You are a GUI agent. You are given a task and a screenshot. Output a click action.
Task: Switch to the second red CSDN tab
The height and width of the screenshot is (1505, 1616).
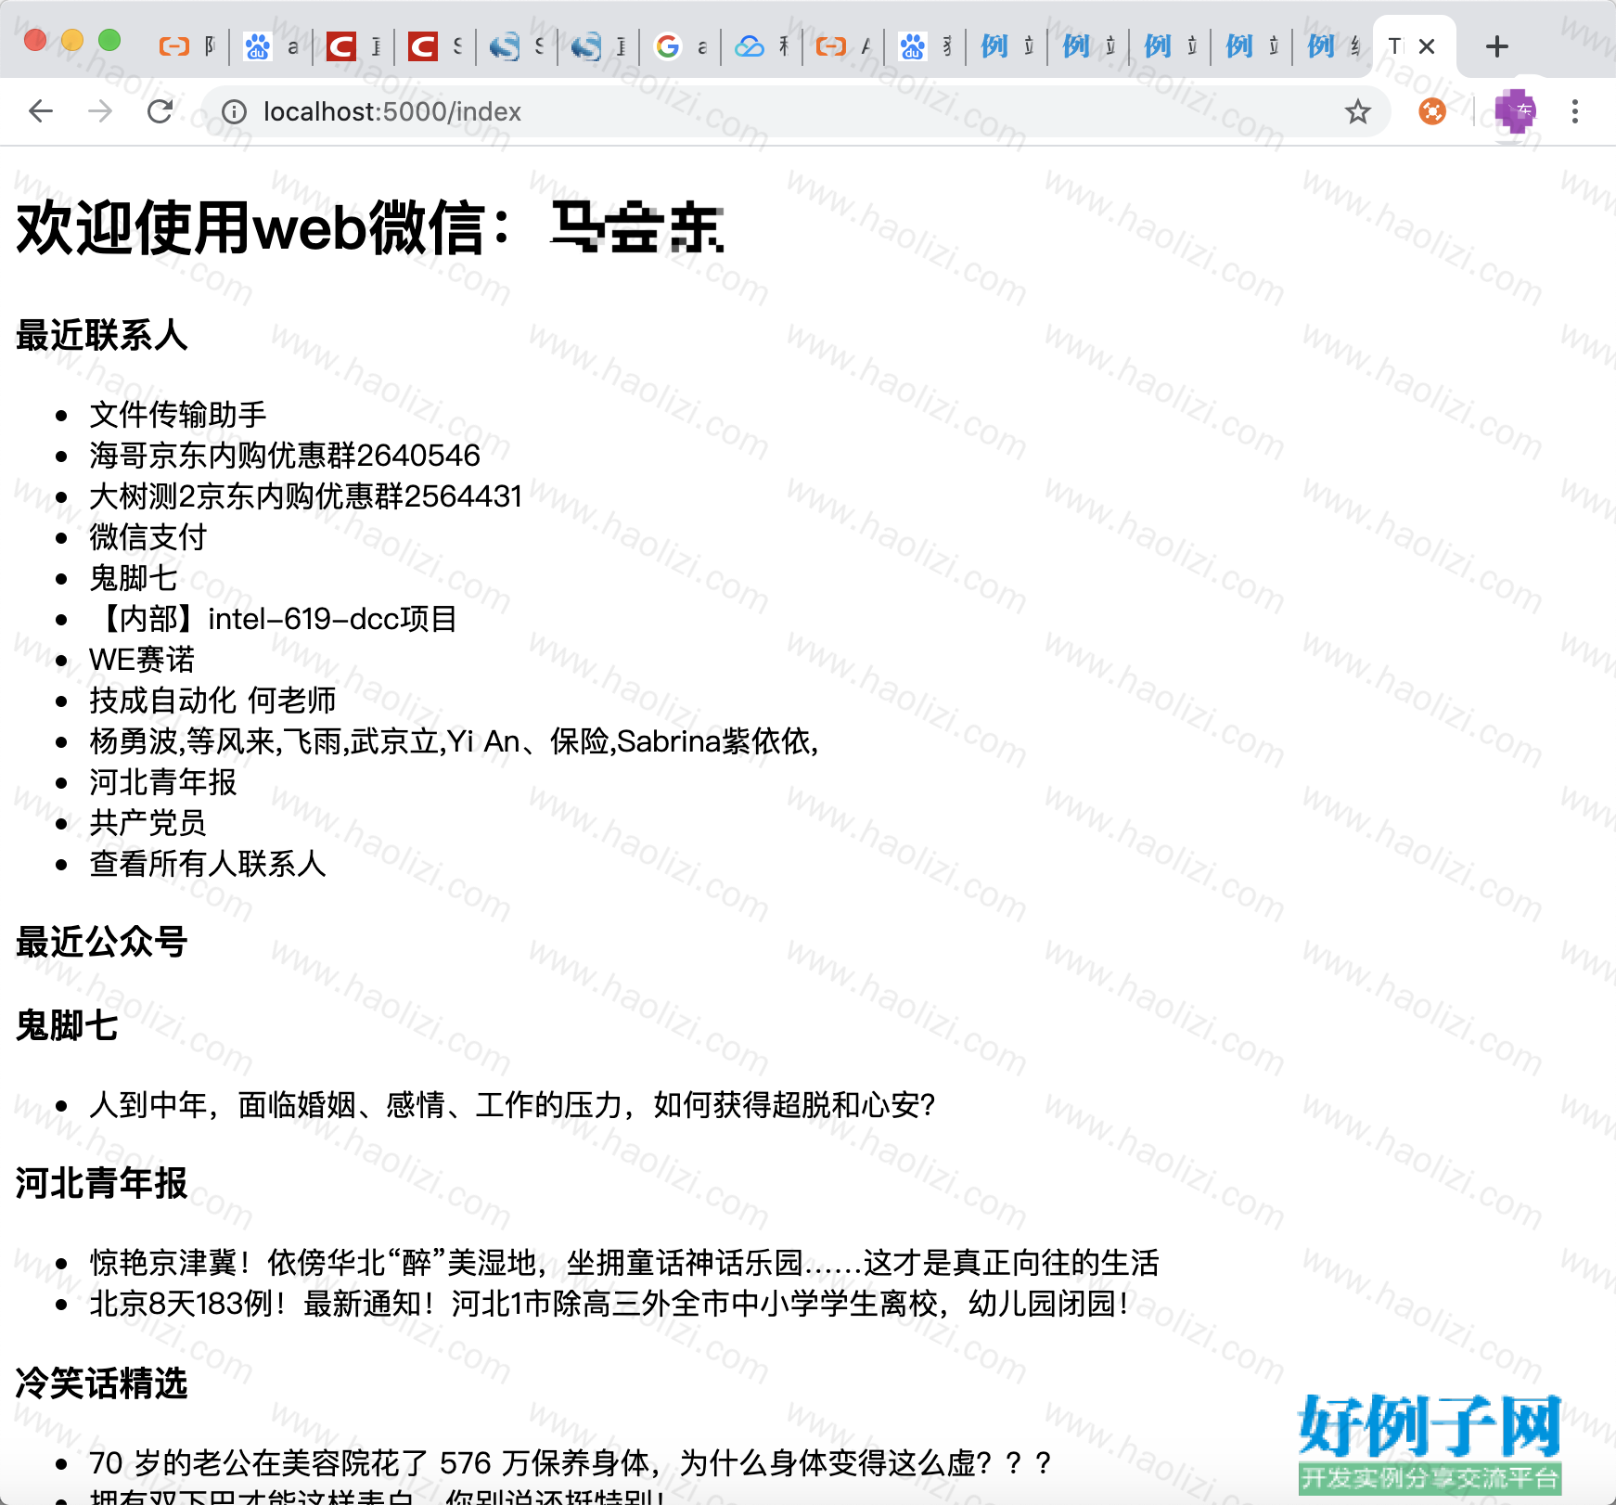[434, 46]
